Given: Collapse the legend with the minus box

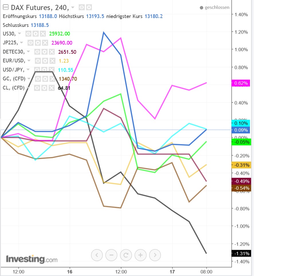Looking at the screenshot, I should pyautogui.click(x=5, y=7).
